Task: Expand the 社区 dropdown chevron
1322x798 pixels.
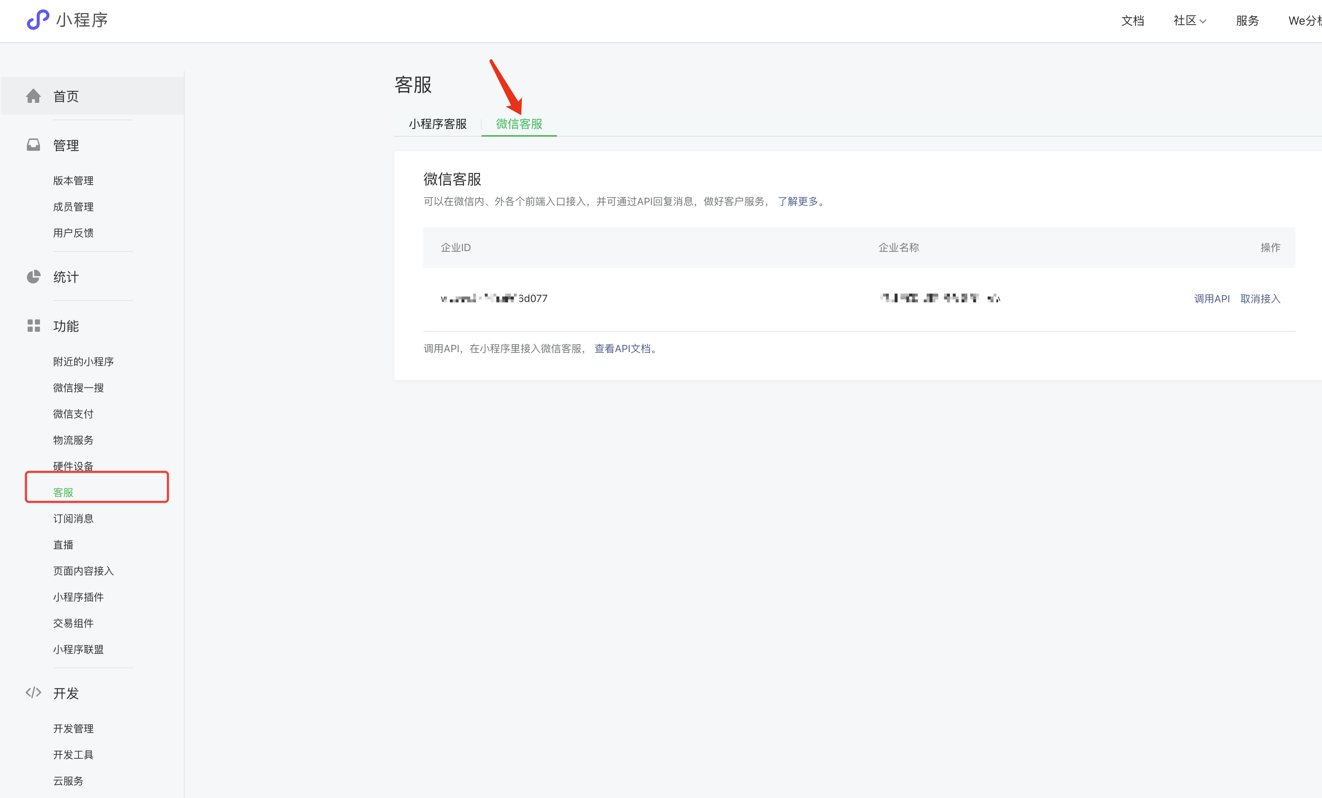Action: [x=1203, y=21]
